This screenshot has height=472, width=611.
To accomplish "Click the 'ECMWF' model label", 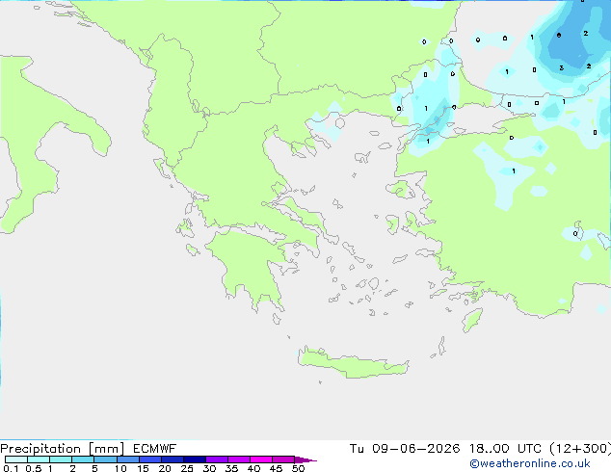I will pyautogui.click(x=155, y=449).
